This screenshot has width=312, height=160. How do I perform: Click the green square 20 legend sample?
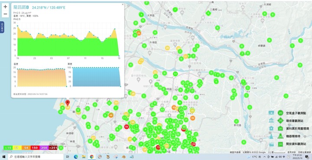(x=280, y=144)
